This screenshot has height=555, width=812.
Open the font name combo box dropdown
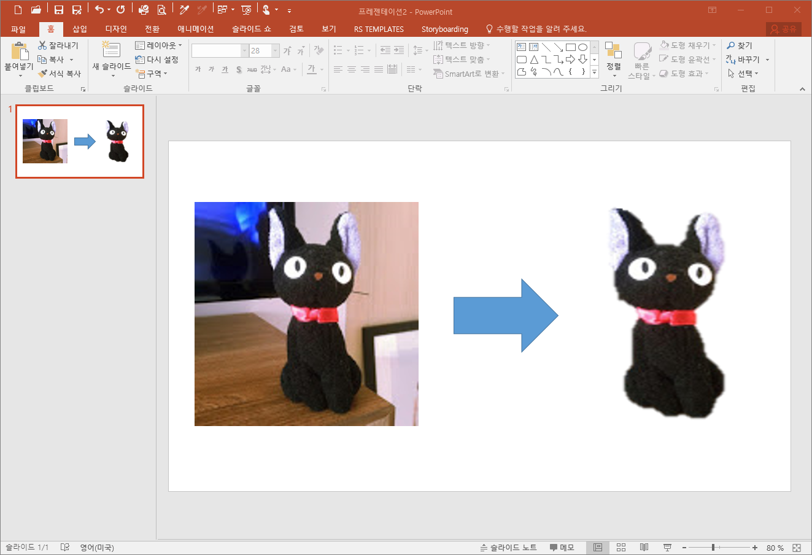[x=244, y=51]
